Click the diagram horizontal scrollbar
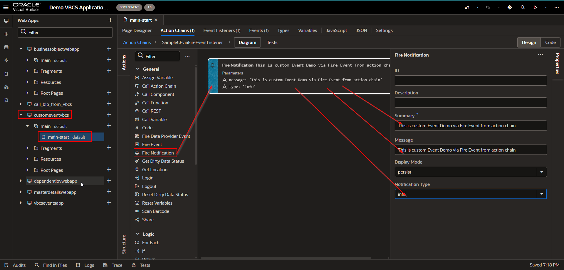This screenshot has height=270, width=564. click(x=286, y=258)
